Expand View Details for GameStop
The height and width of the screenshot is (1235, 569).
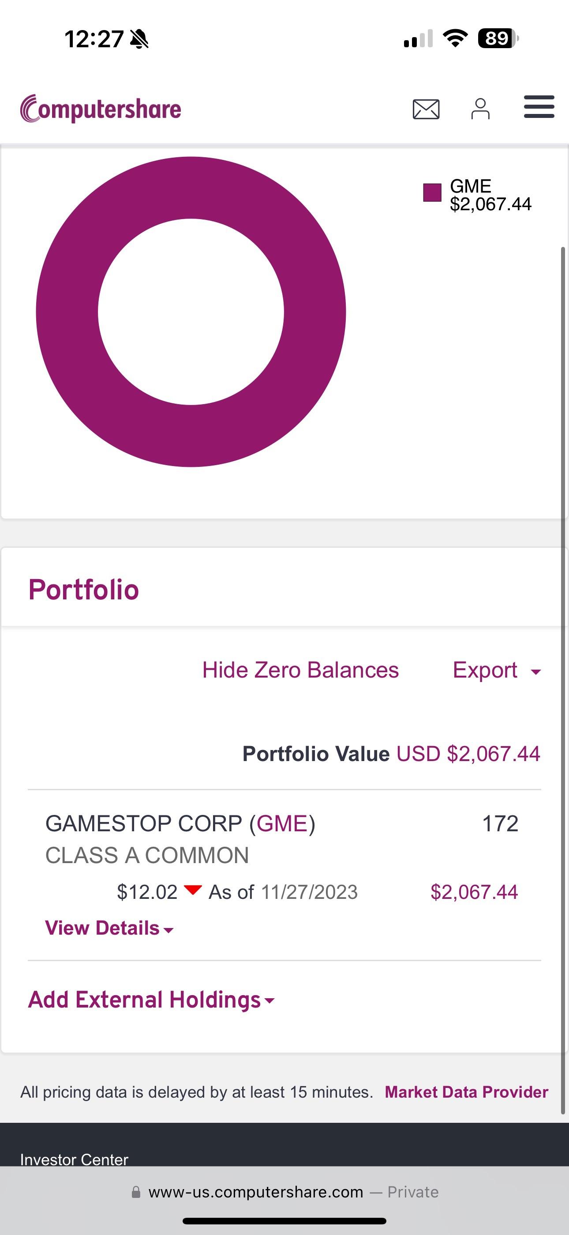[109, 928]
